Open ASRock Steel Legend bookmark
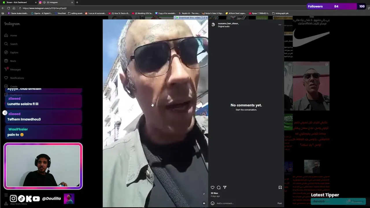 point(236,13)
